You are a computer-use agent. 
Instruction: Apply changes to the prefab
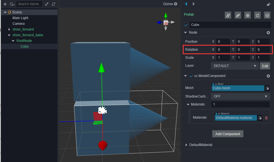pos(267,16)
